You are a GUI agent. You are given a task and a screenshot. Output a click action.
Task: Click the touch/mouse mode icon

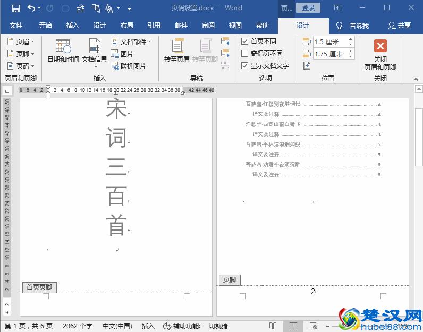(x=96, y=8)
